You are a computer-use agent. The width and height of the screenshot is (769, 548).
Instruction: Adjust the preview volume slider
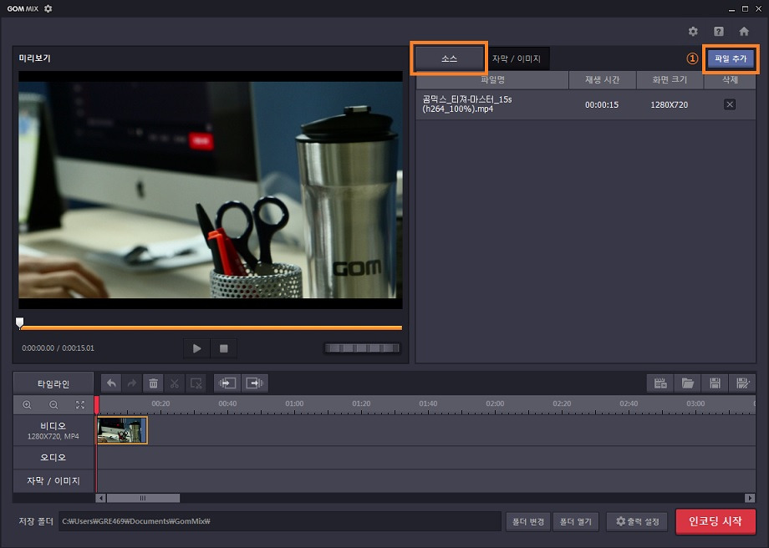tap(362, 348)
